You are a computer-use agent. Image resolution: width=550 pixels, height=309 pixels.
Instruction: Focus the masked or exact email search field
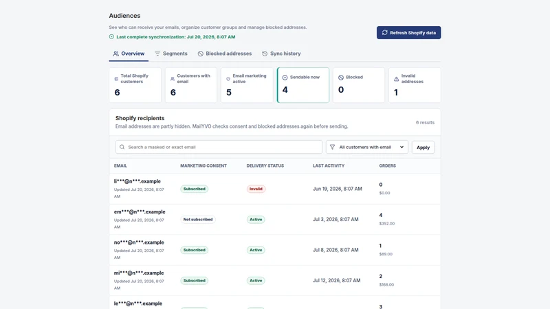(x=219, y=147)
